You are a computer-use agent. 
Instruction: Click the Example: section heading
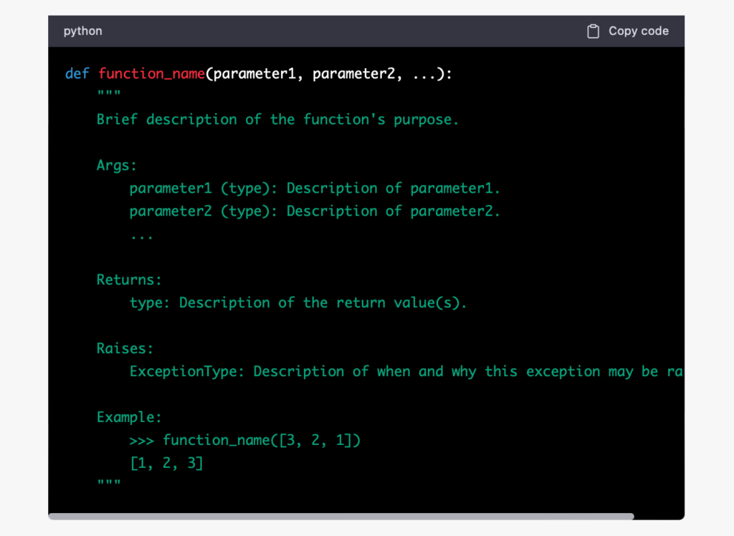(x=129, y=417)
